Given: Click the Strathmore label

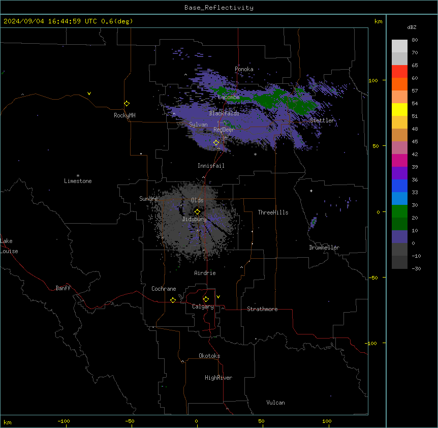Looking at the screenshot, I should tap(262, 309).
